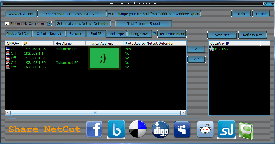The image size is (275, 144).
Task: Run Test Internet Speed
Action: click(x=144, y=24)
